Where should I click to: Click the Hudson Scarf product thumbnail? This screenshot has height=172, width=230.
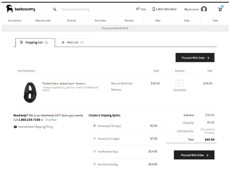click(30, 92)
